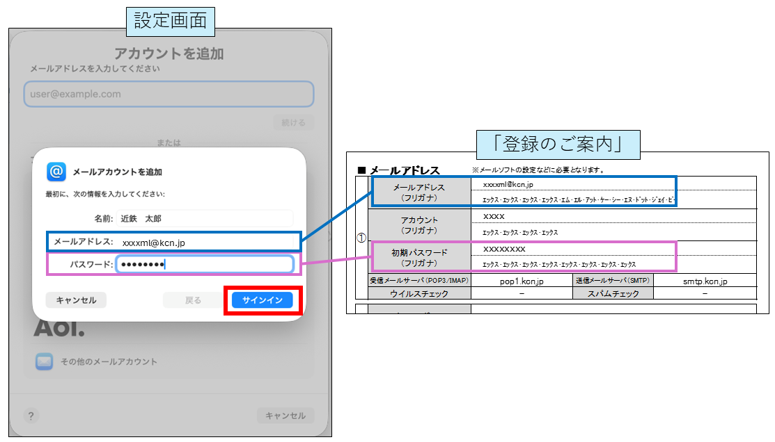Screen dimensions: 775x442
Task: Click the 設定画面 header label
Action: (169, 21)
